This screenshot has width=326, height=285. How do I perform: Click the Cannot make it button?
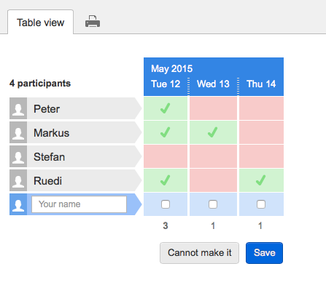(x=199, y=253)
